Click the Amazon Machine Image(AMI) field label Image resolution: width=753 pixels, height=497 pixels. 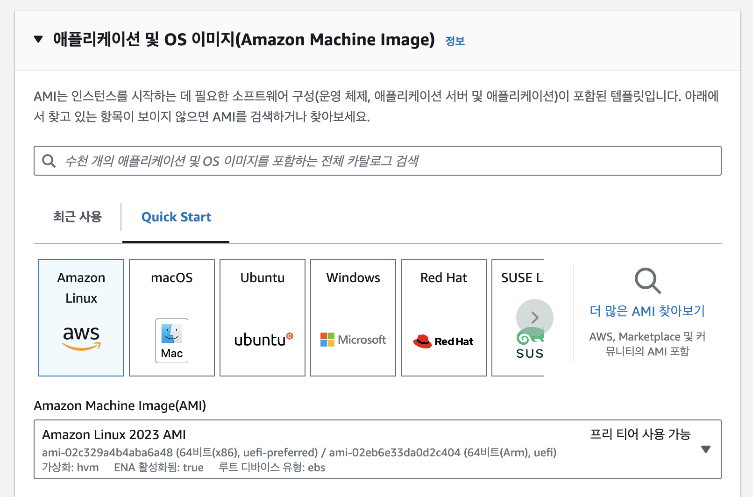click(120, 405)
